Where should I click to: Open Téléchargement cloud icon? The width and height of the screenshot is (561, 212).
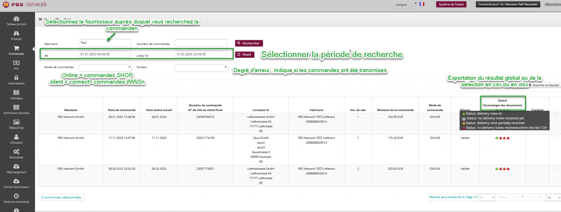click(x=16, y=166)
